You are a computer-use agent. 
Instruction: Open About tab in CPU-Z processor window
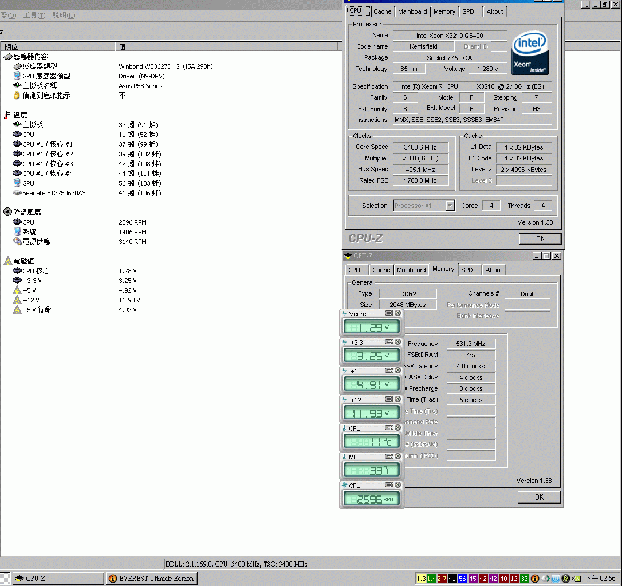pos(495,11)
